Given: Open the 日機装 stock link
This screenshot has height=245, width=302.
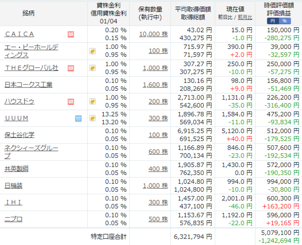Looking at the screenshot, I should click(14, 186).
